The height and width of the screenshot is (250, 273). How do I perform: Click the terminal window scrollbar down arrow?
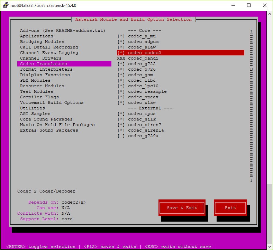coord(270,247)
